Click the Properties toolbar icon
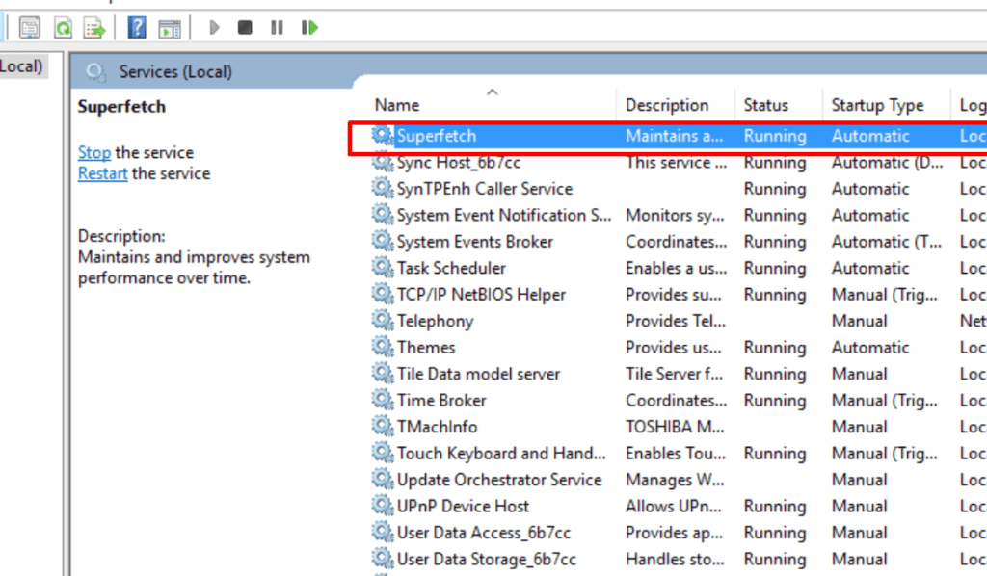 coord(30,28)
